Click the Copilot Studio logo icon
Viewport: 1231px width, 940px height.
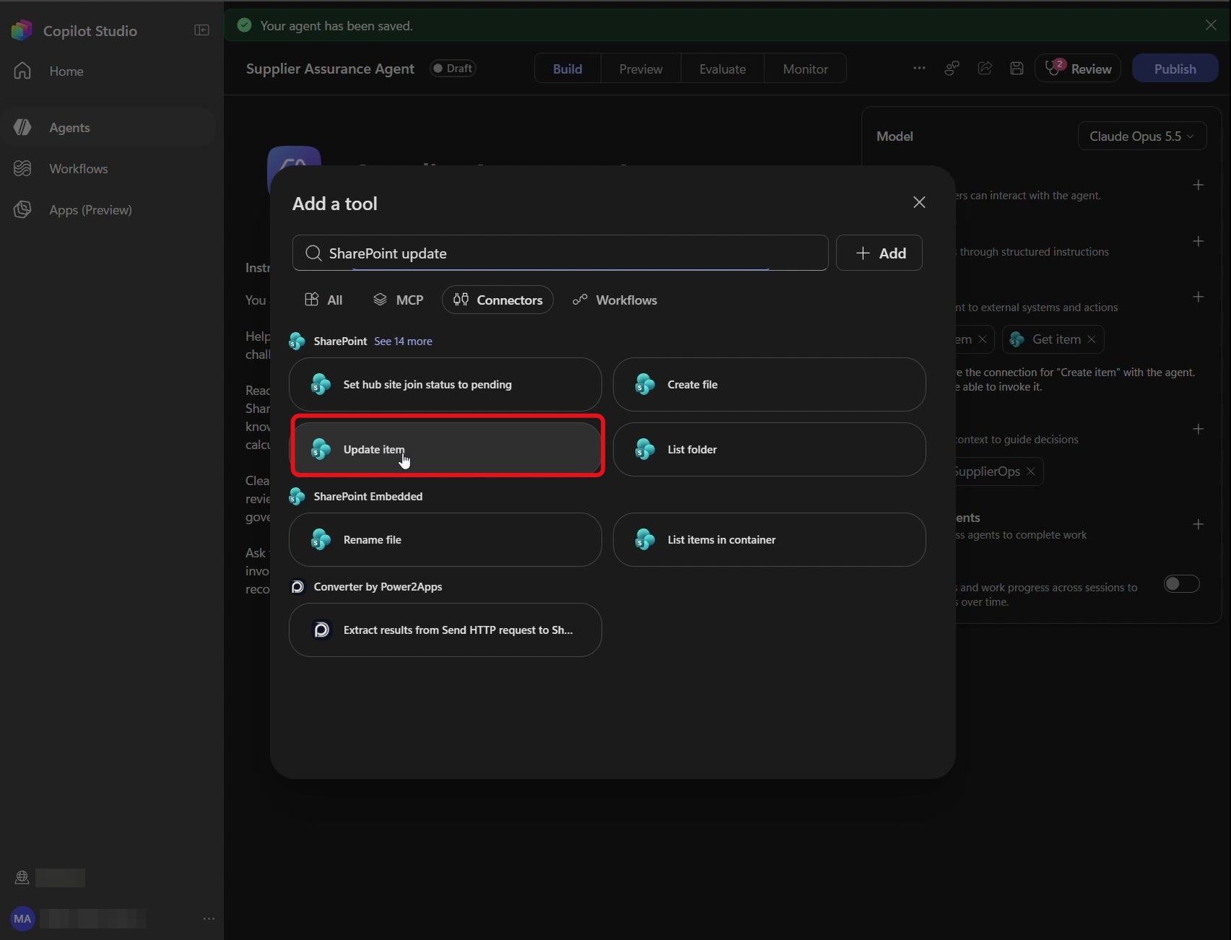22,30
